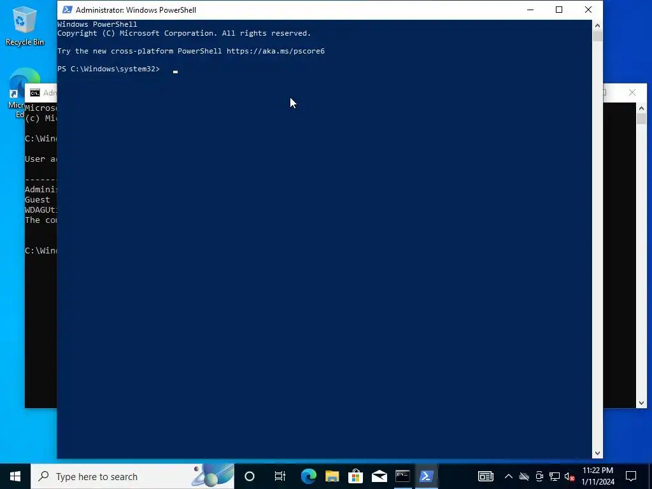
Task: Click the Administrator: Windows PowerShell title
Action: (136, 10)
